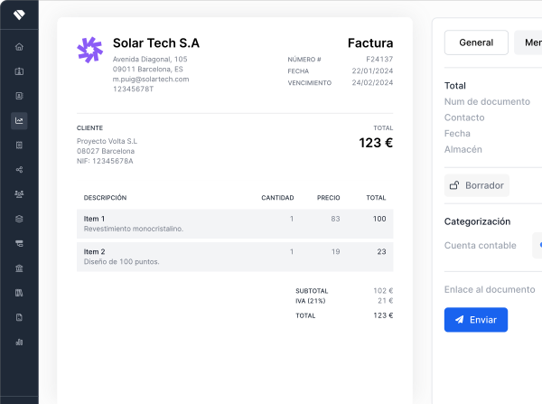Click the share nodes icon in sidebar
Screen dimensions: 542x404
19,170
